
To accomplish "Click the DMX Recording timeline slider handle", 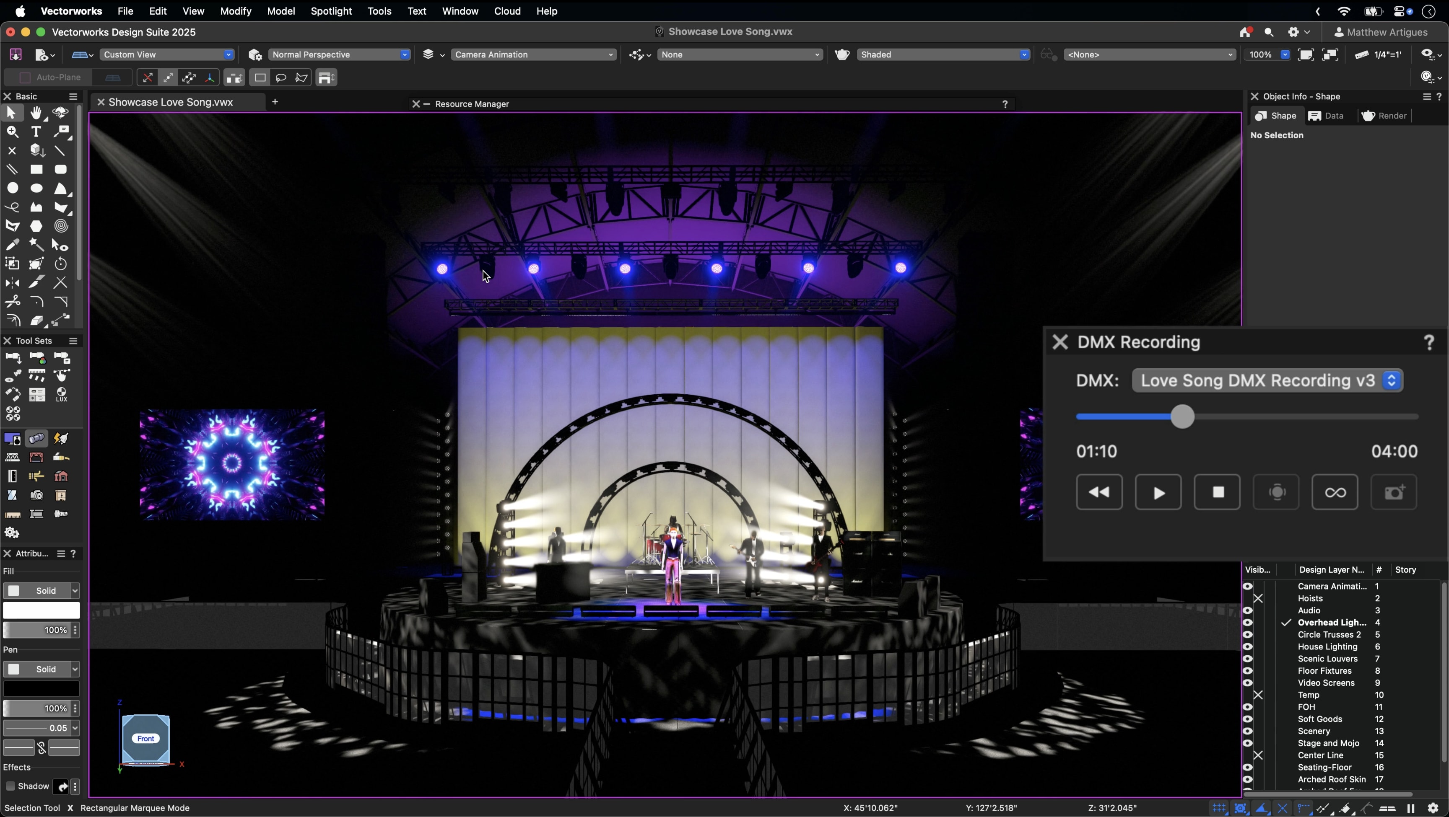I will tap(1182, 416).
